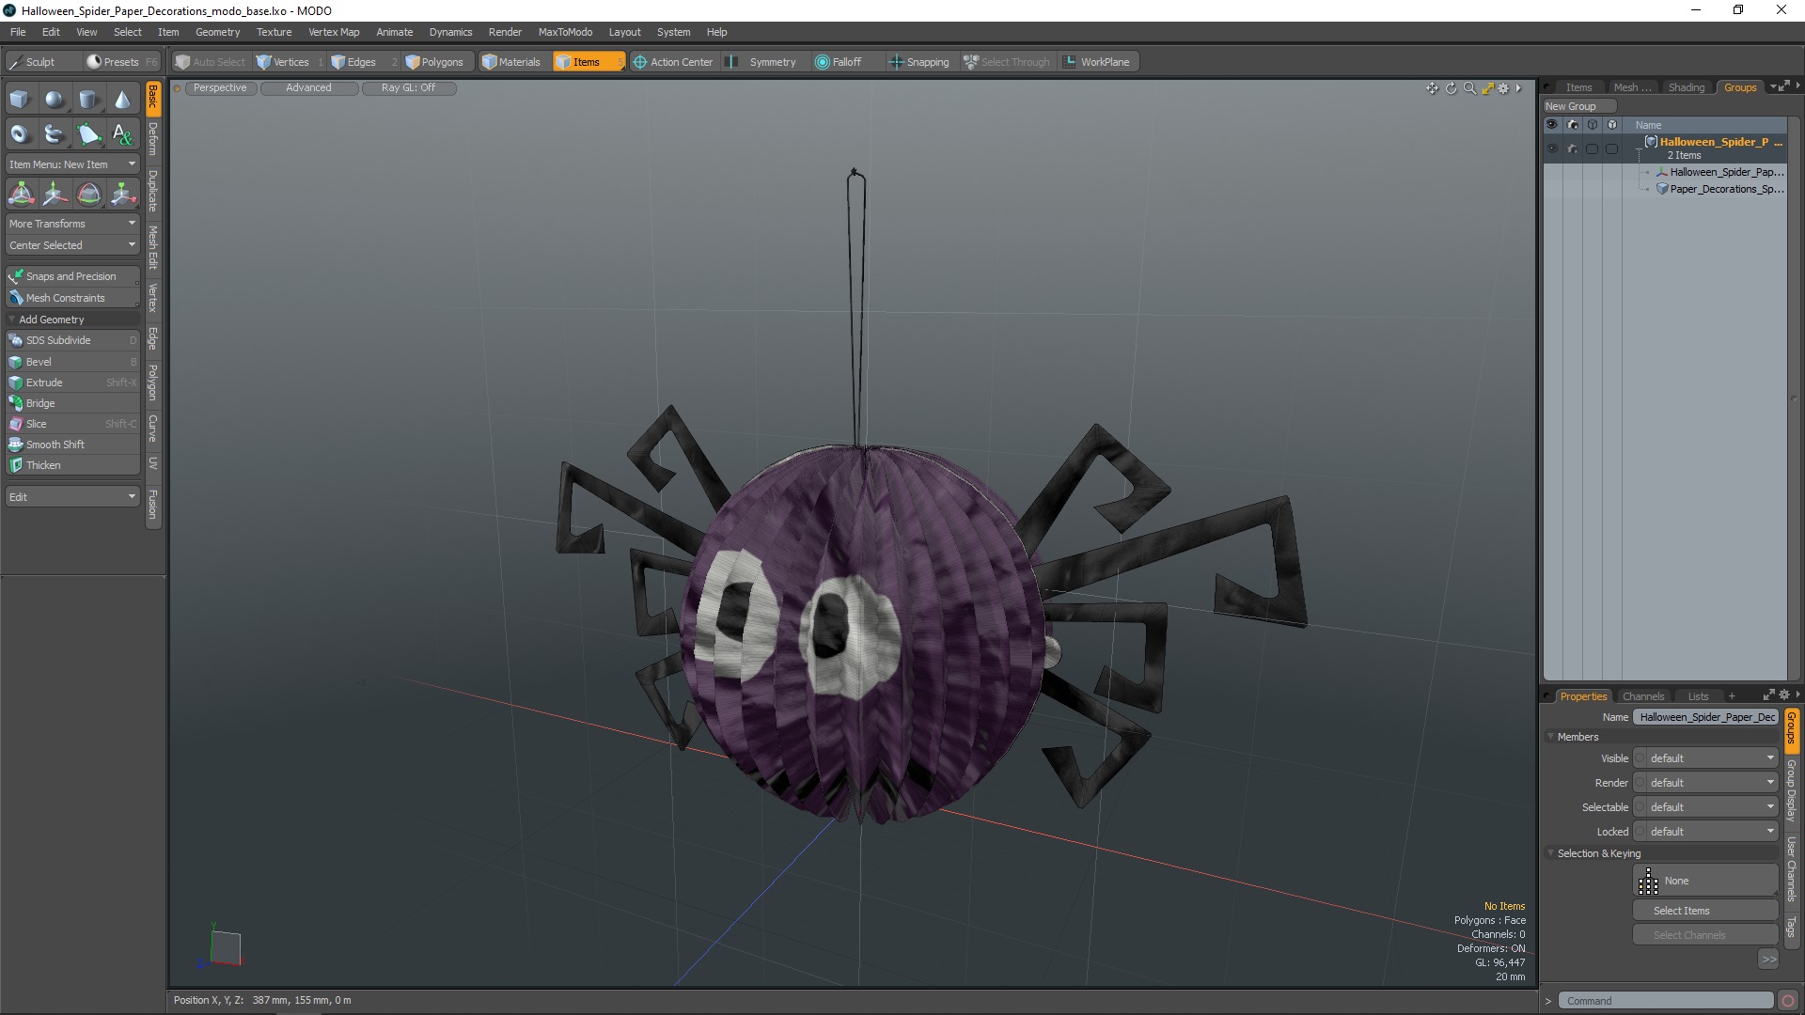1805x1015 pixels.
Task: Select the Cone primitive tool
Action: click(x=122, y=100)
